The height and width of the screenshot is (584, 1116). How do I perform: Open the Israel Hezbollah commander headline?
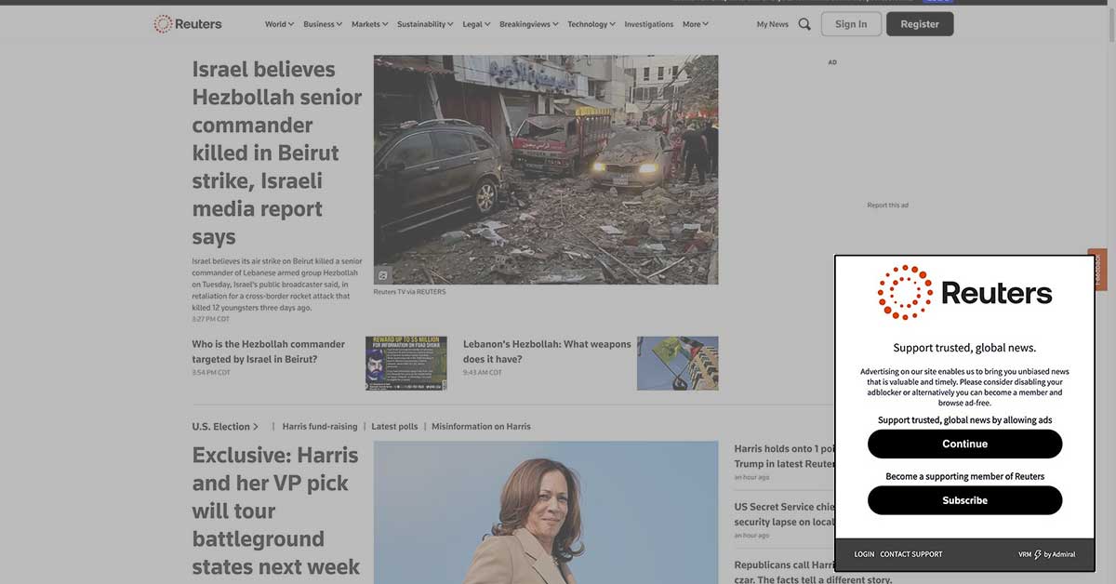coord(277,153)
